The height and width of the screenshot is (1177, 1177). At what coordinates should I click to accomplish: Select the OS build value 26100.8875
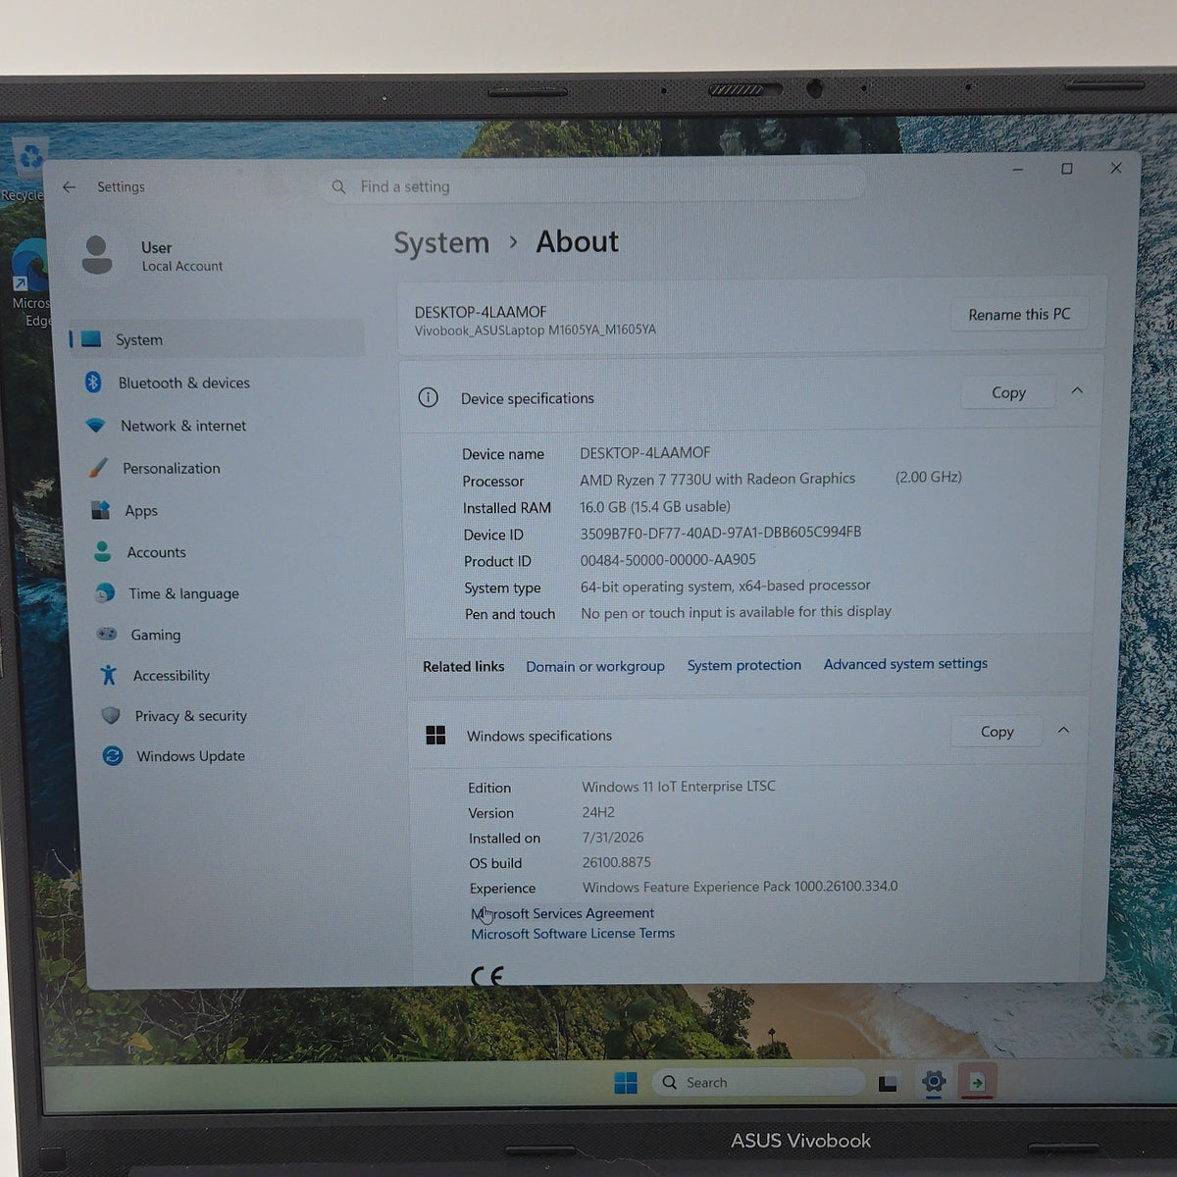click(x=616, y=862)
